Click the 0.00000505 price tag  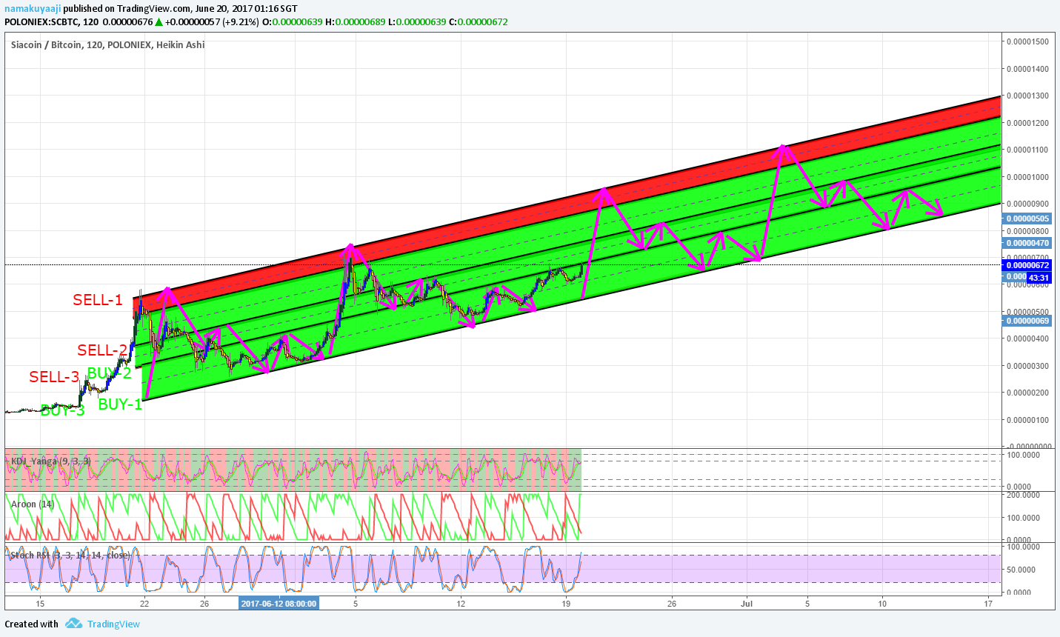pyautogui.click(x=1027, y=219)
